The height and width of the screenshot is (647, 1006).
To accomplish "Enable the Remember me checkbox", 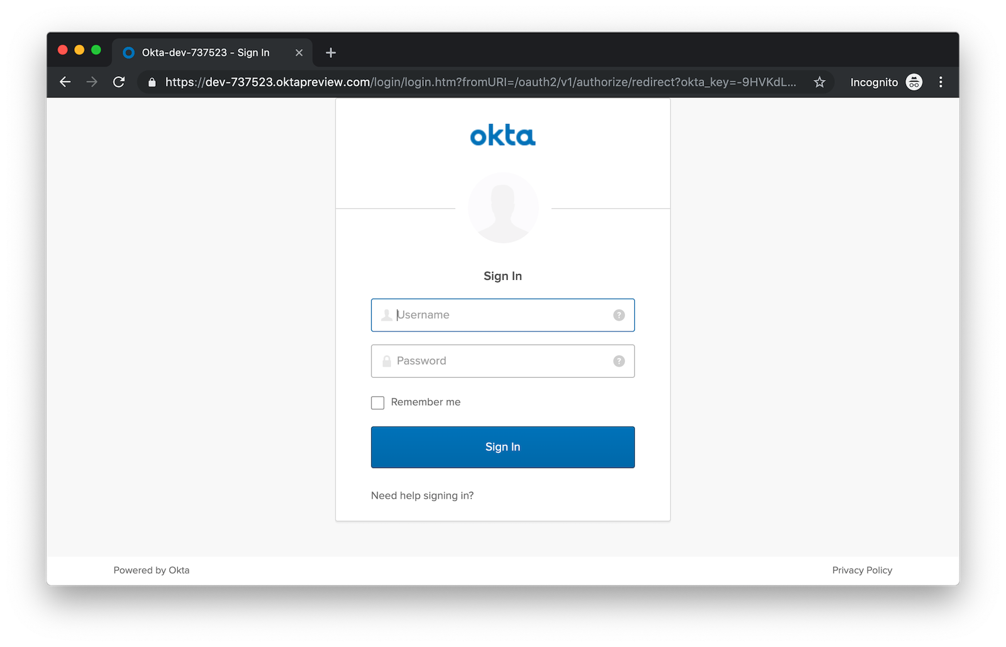I will coord(378,402).
